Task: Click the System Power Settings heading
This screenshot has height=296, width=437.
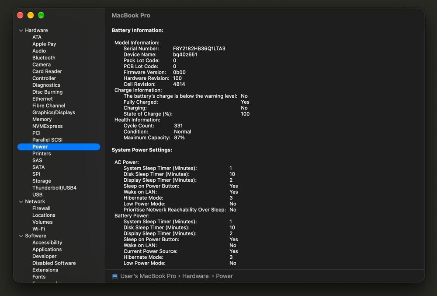Action: tap(142, 150)
